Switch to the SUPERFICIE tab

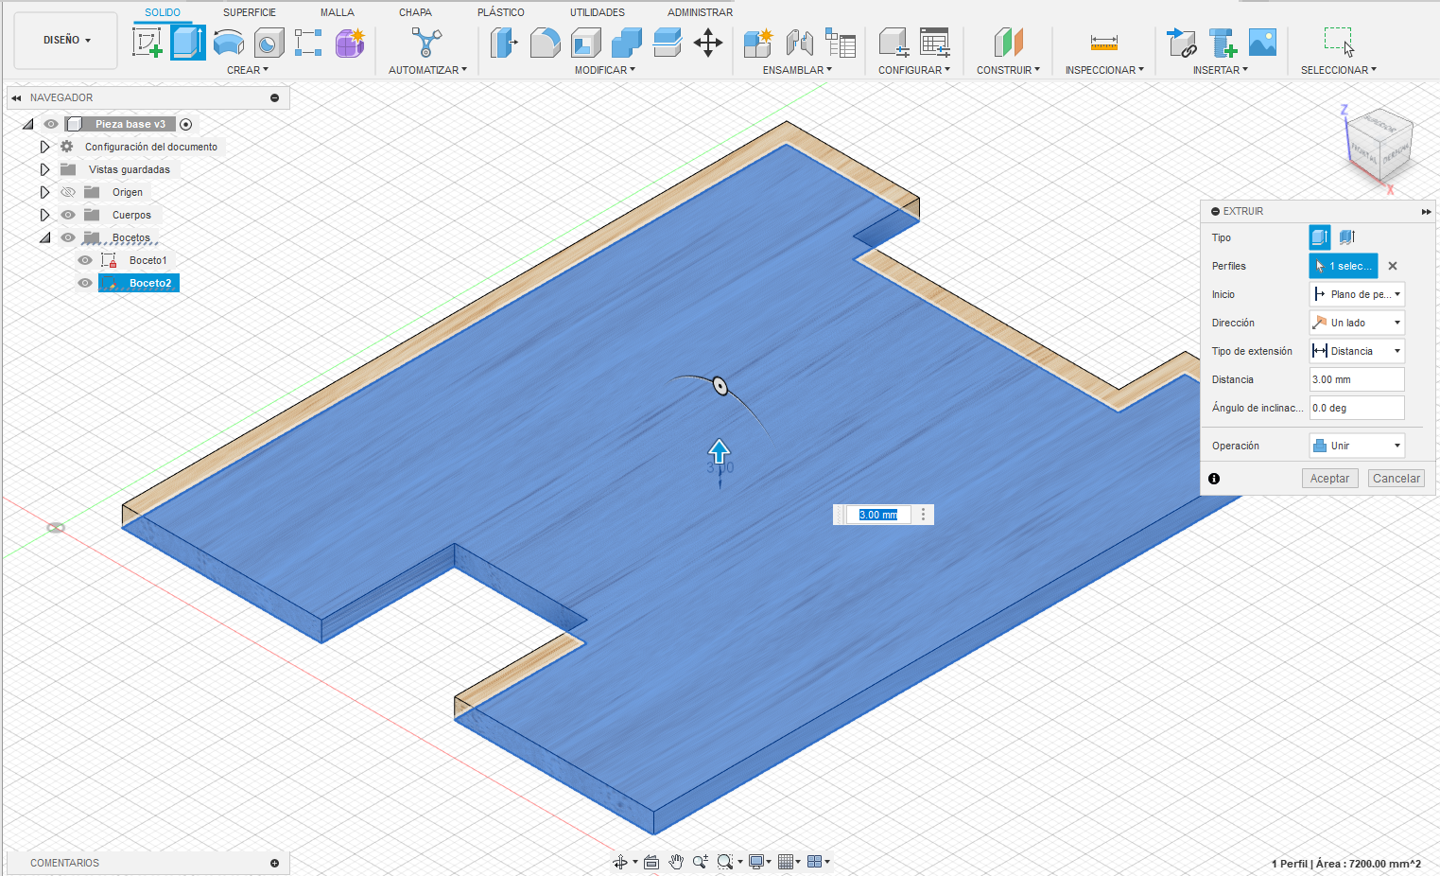pos(250,12)
